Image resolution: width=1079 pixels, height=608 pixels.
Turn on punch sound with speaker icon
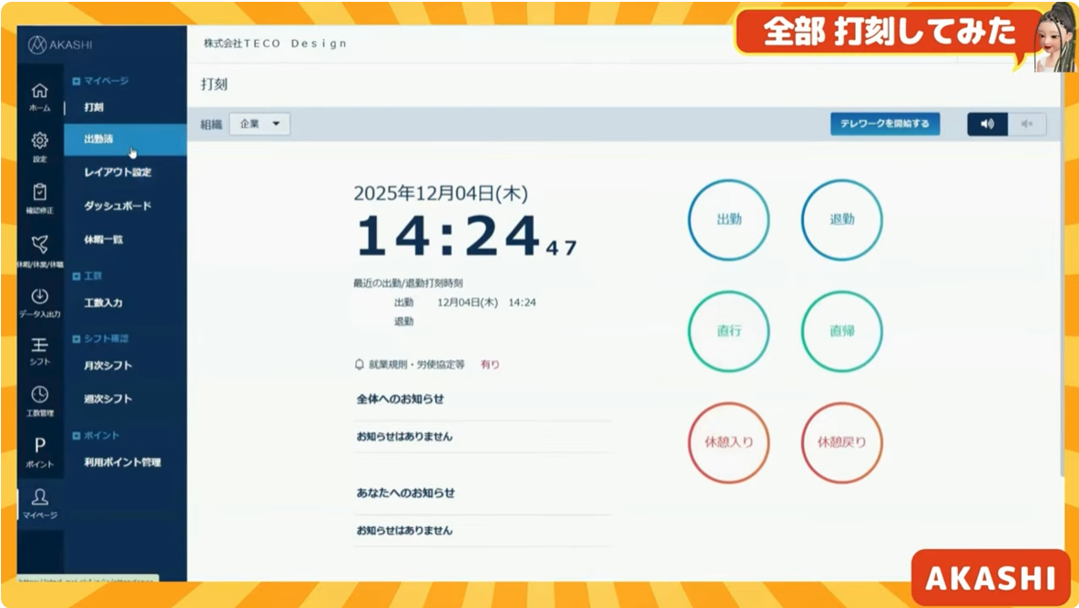click(x=987, y=124)
